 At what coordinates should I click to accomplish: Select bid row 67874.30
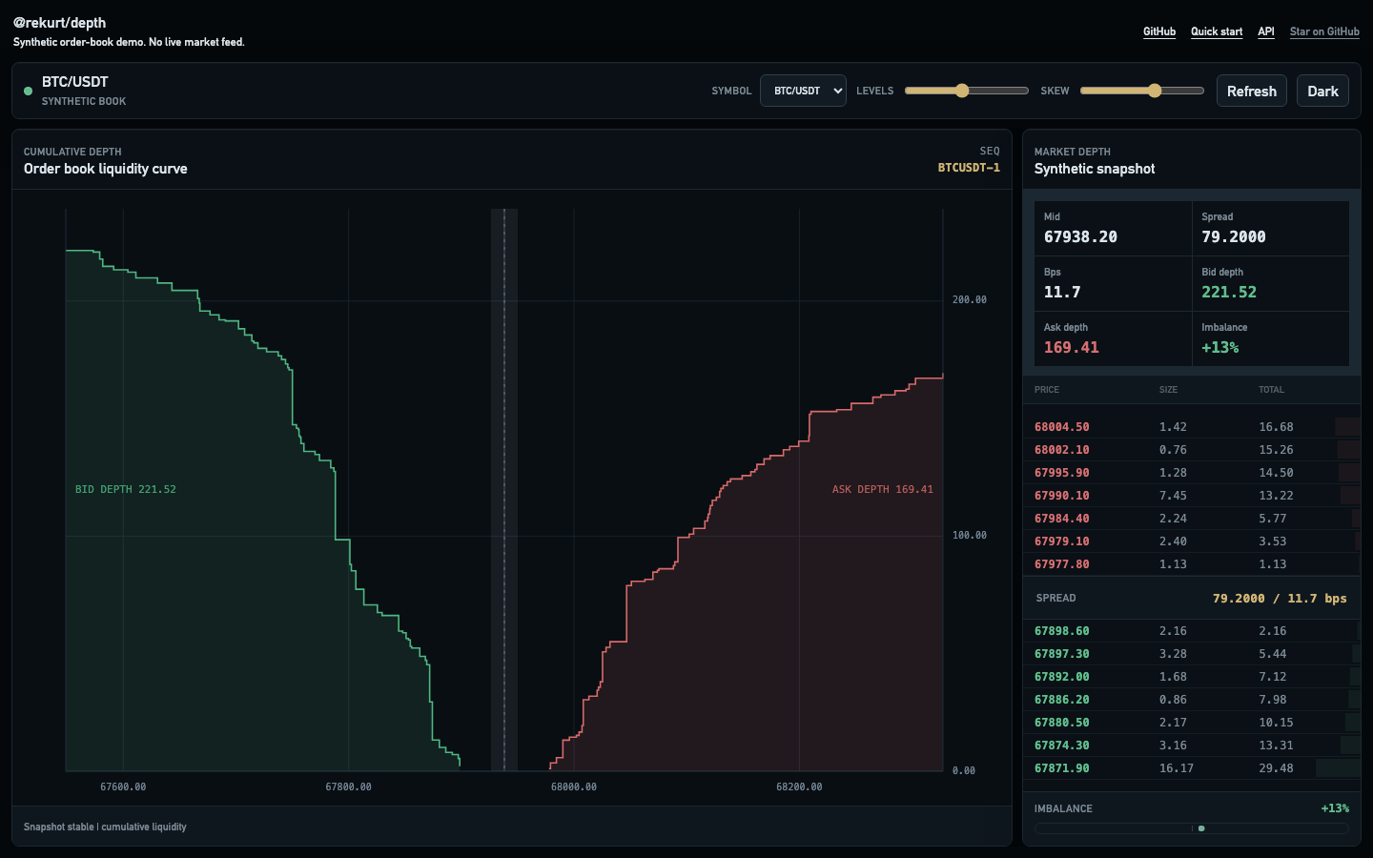pyautogui.click(x=1192, y=746)
